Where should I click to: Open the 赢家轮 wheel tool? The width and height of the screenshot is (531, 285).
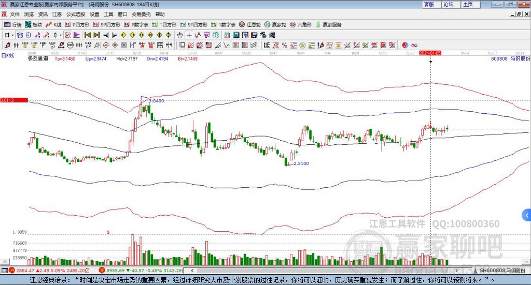click(x=275, y=25)
